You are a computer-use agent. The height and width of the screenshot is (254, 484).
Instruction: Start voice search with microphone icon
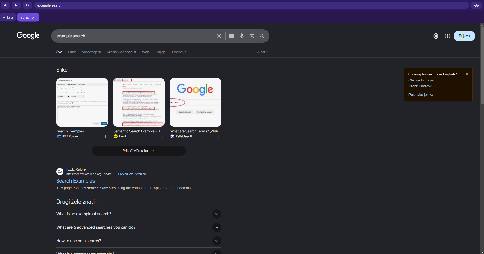[241, 36]
